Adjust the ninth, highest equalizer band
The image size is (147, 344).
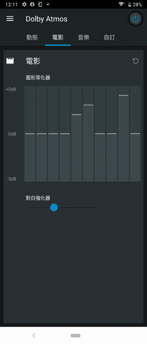124,134
